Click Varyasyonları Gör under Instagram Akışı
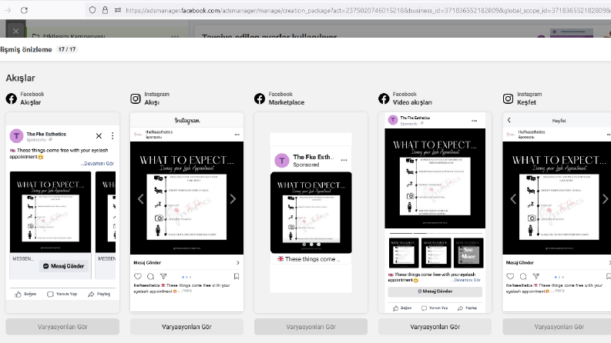Viewport: 611px width, 343px height. [x=186, y=327]
